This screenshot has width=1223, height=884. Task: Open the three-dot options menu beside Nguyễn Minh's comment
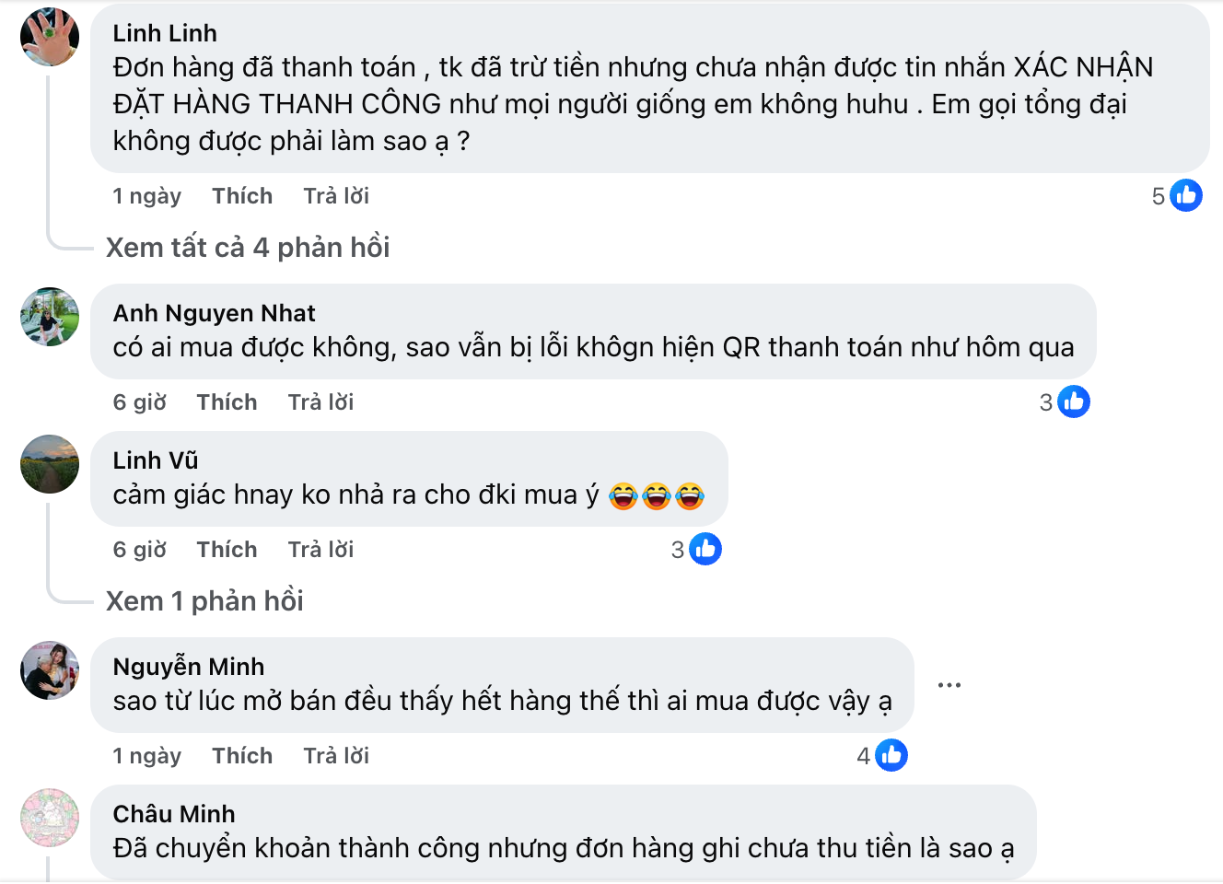(x=949, y=685)
